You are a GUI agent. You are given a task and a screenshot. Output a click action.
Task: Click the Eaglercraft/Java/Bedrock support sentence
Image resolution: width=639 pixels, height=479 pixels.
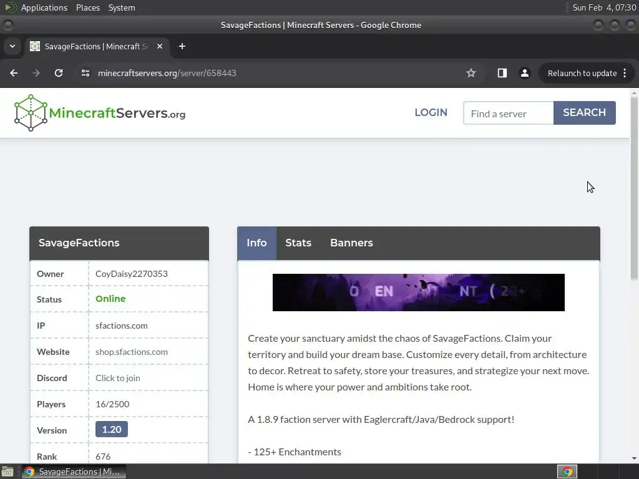381,420
